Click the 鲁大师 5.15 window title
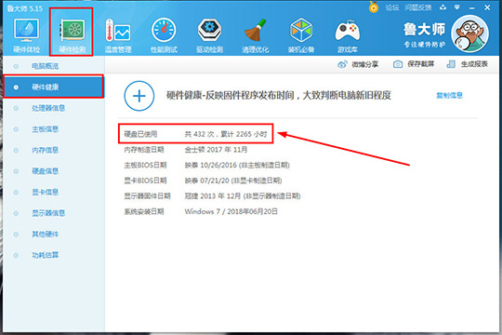This screenshot has height=335, width=502. (25, 8)
